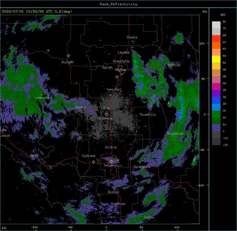Click the Banff town label
The image size is (237, 231).
[x=34, y=156]
